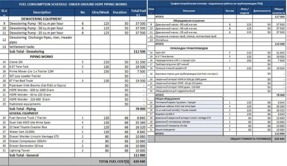
Task: Click the 'TOTAL FUEL COST($)' label
Action: pyautogui.click(x=114, y=162)
